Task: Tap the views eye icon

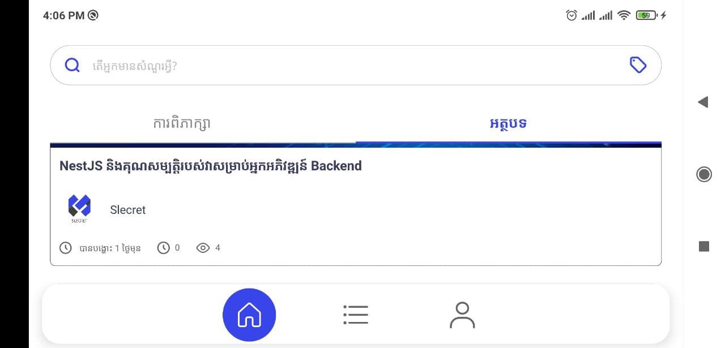Action: pyautogui.click(x=203, y=248)
